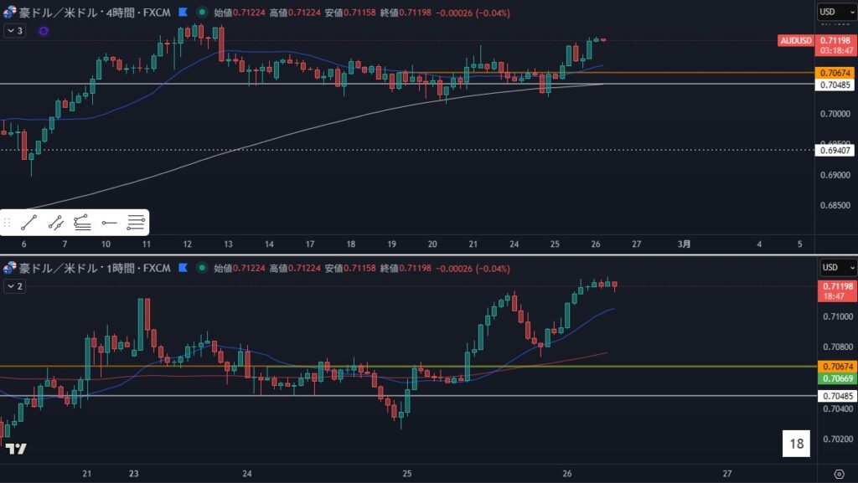Click the 1-hour AUD/USD symbol title

92,268
